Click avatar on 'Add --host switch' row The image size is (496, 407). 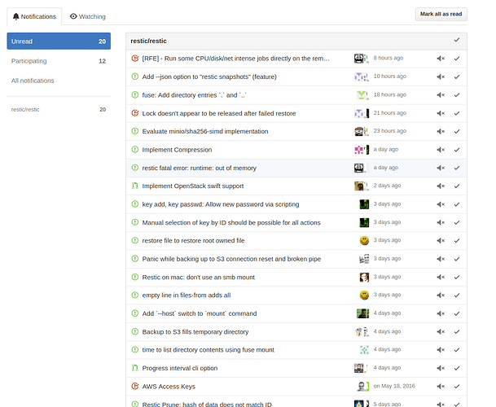(362, 313)
